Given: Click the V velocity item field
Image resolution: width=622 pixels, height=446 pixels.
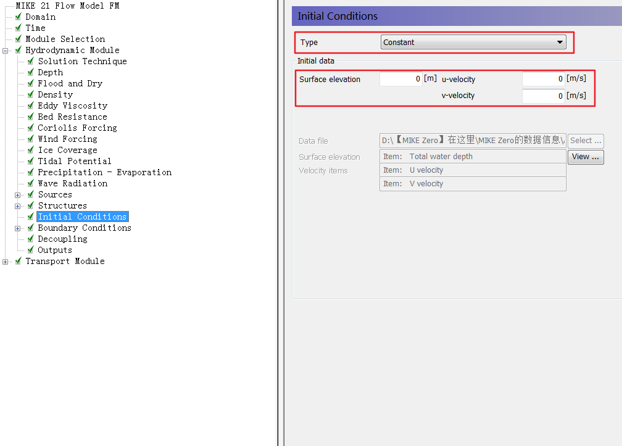Looking at the screenshot, I should point(473,184).
